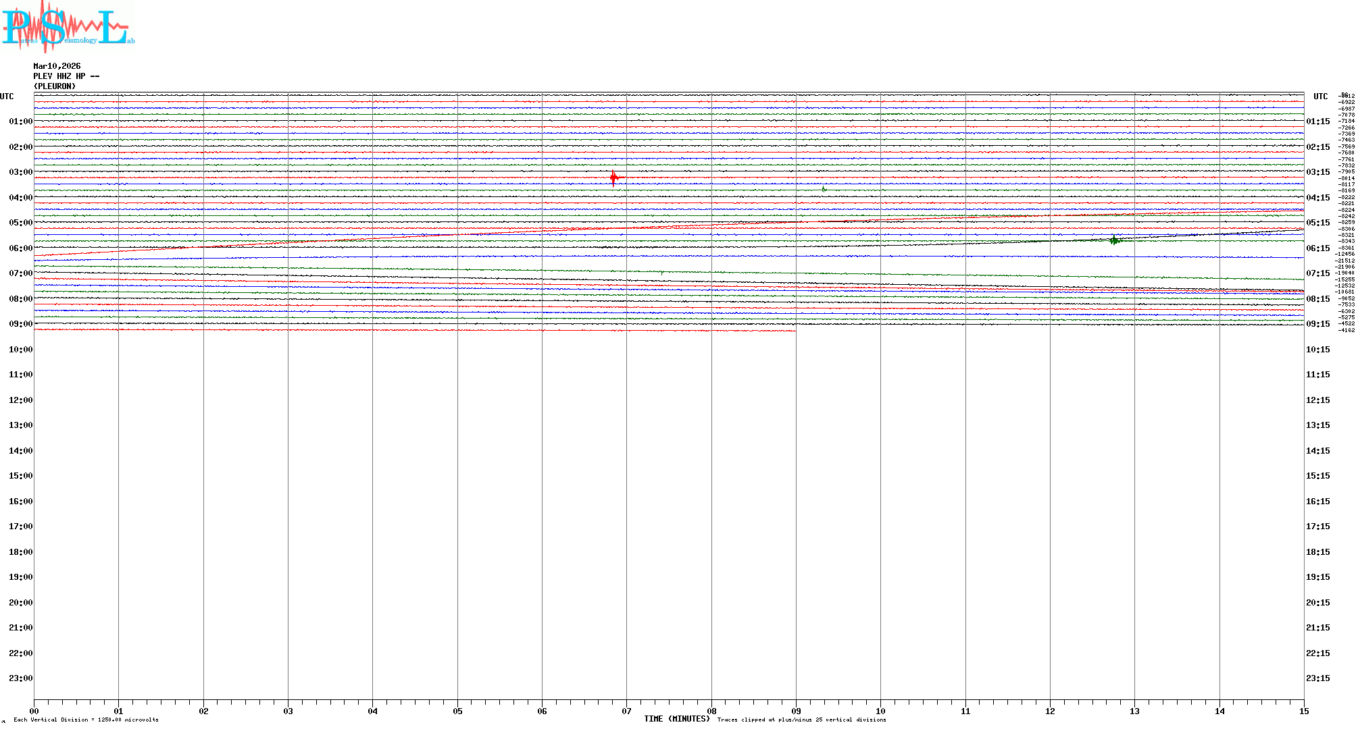Click the traces clipped footnote text

click(801, 720)
